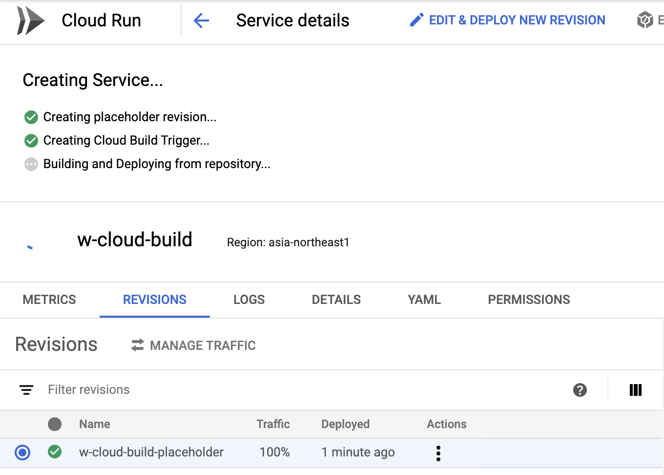Open the three-dot actions menu for placeholder
This screenshot has width=664, height=475.
click(438, 453)
